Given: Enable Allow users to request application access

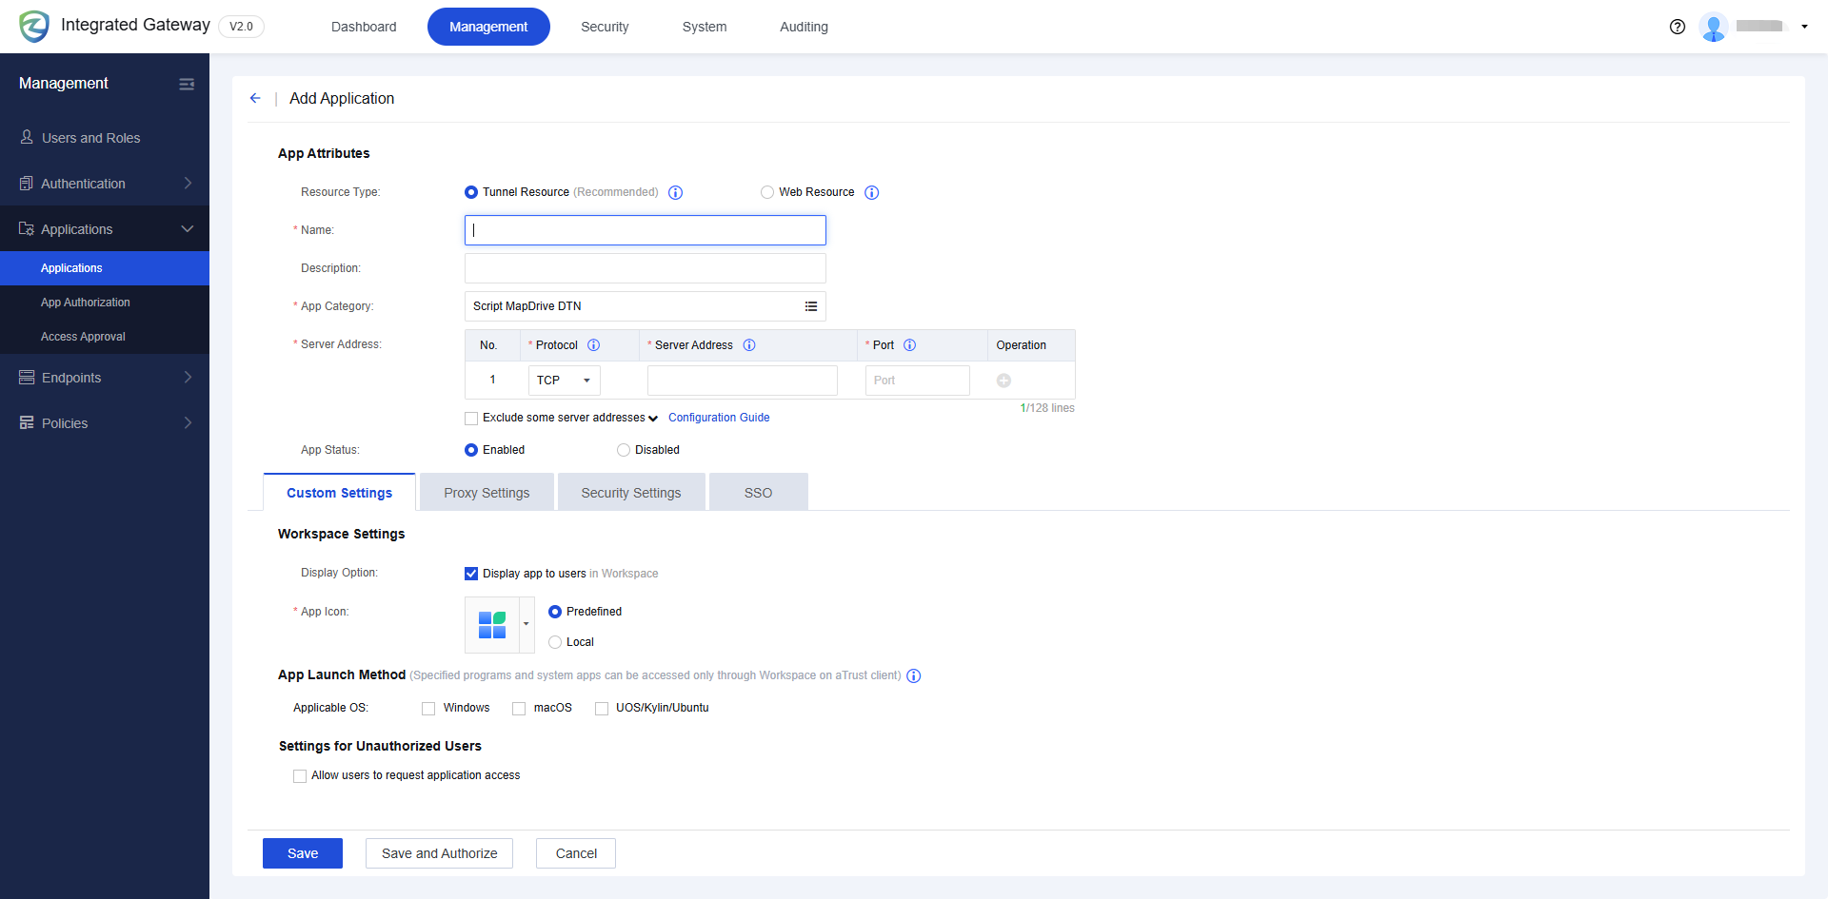Looking at the screenshot, I should point(300,775).
